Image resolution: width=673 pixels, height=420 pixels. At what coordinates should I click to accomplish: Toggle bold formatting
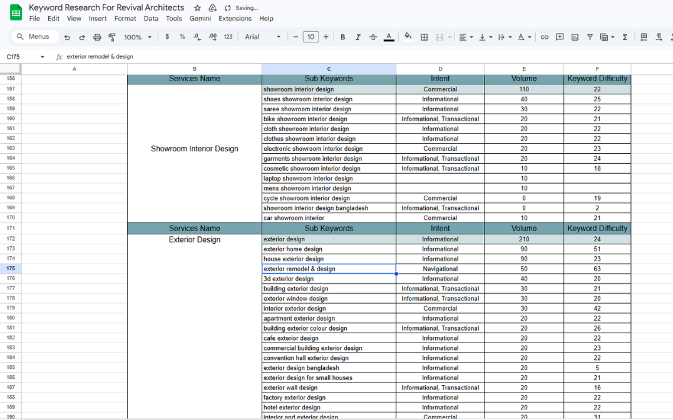coord(343,37)
